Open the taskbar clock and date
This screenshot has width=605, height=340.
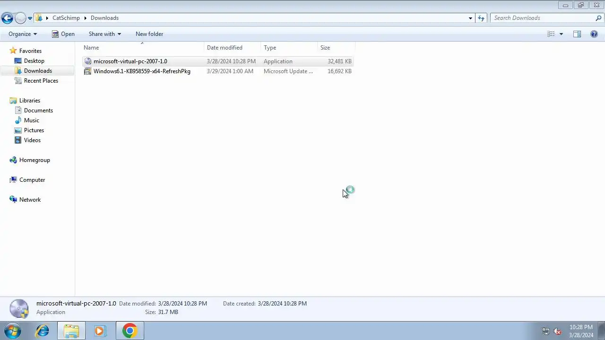[x=581, y=331]
